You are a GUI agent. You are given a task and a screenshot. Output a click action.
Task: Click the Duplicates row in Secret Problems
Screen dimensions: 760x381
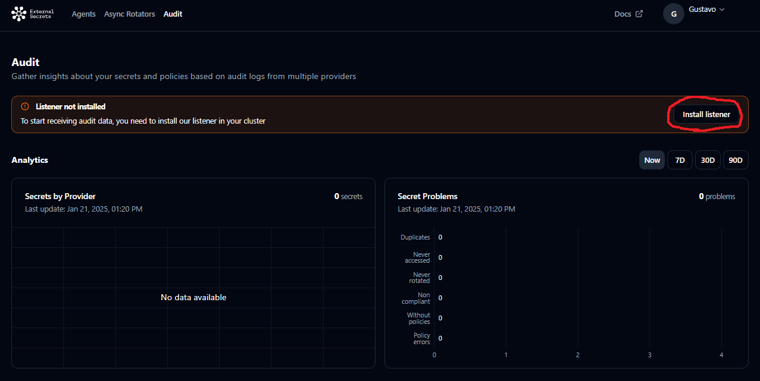tap(415, 237)
